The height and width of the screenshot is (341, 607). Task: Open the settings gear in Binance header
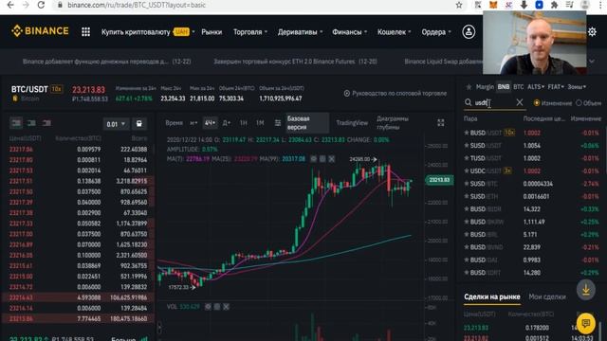click(x=592, y=31)
